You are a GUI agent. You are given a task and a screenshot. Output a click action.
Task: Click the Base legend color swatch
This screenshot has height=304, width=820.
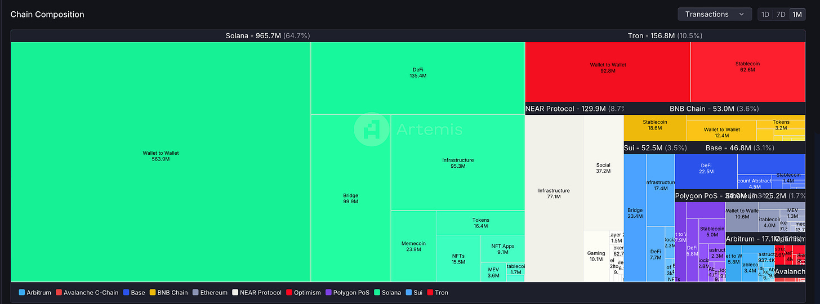[126, 293]
